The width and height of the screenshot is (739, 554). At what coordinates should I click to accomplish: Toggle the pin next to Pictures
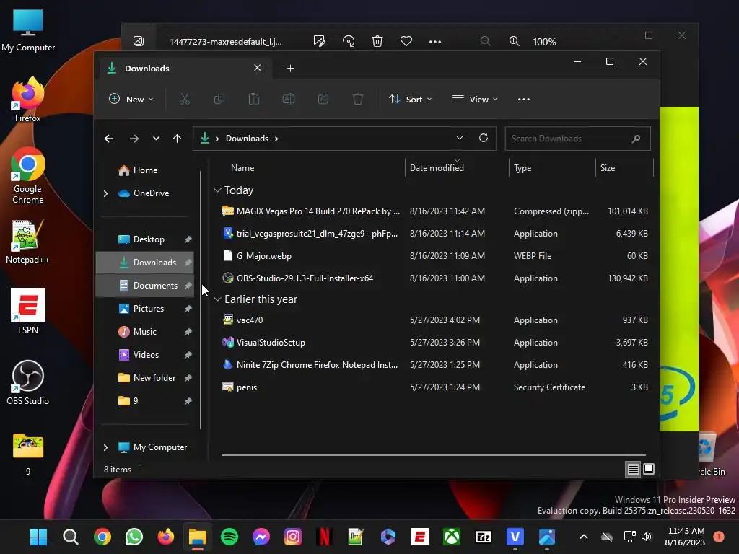188,309
